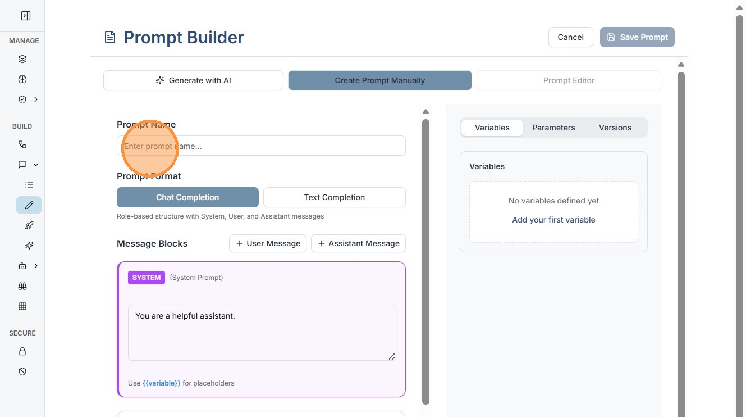746x417 pixels.
Task: Click the Cancel button
Action: pos(570,37)
